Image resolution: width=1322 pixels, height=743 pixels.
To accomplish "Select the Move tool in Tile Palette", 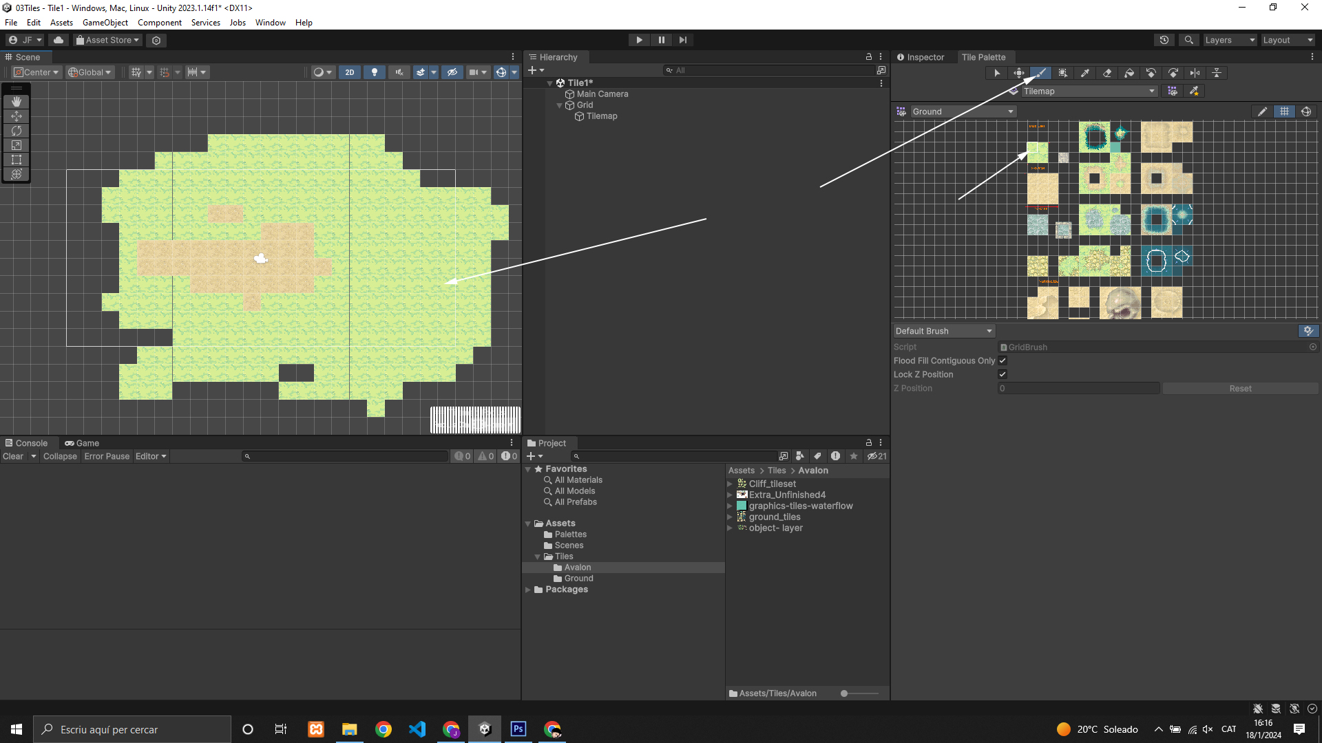I will click(1019, 73).
